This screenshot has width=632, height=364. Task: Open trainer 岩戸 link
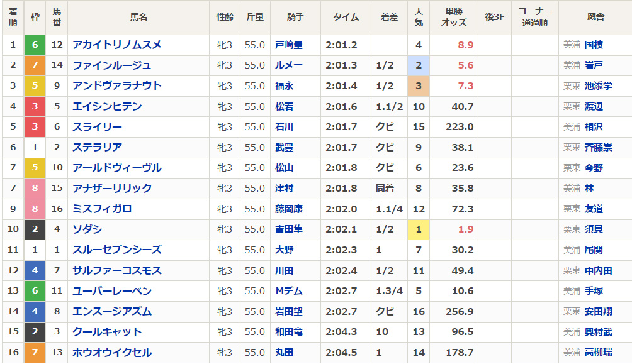[x=594, y=65]
